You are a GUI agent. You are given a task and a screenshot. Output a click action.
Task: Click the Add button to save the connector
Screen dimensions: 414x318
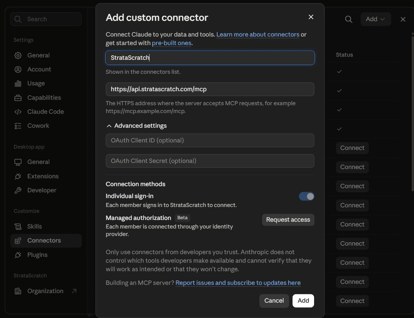(303, 301)
